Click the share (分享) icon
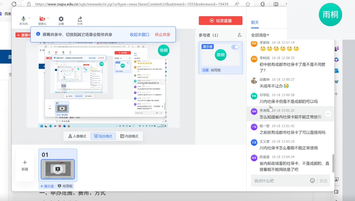This screenshot has height=201, width=355. [80, 19]
